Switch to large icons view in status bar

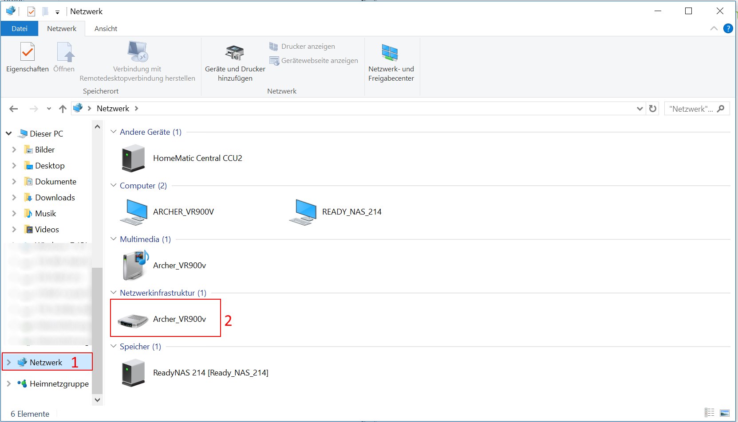(x=725, y=413)
